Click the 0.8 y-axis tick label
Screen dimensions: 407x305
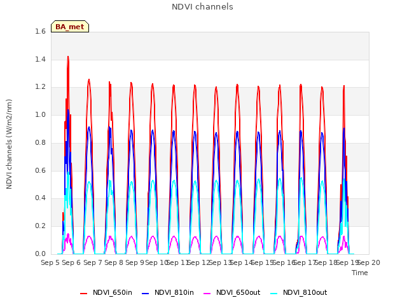tap(41, 142)
